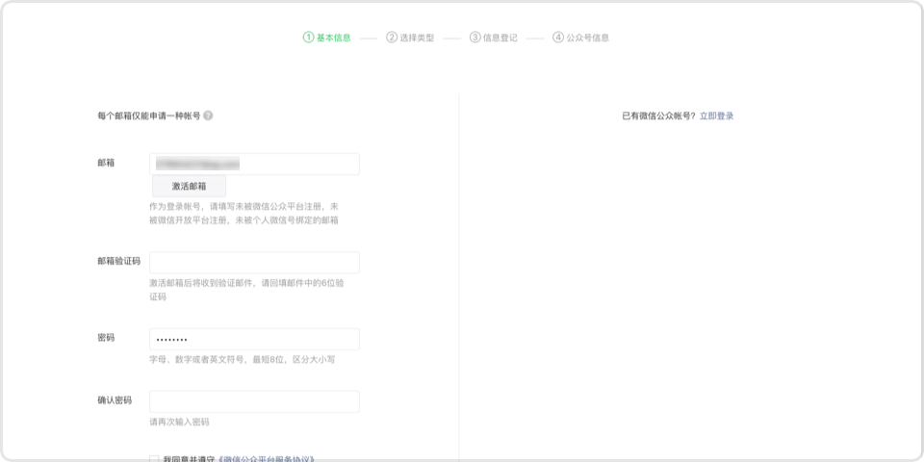Open the help question mark beside 每个邮箱仅能申请一种帐号
924x462 pixels.
tap(208, 115)
